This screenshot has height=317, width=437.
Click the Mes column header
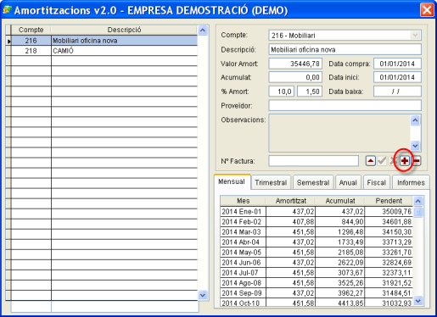244,201
